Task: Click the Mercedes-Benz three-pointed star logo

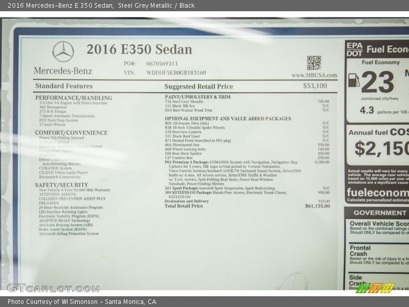Action: click(x=63, y=52)
